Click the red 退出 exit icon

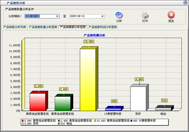click(x=171, y=15)
